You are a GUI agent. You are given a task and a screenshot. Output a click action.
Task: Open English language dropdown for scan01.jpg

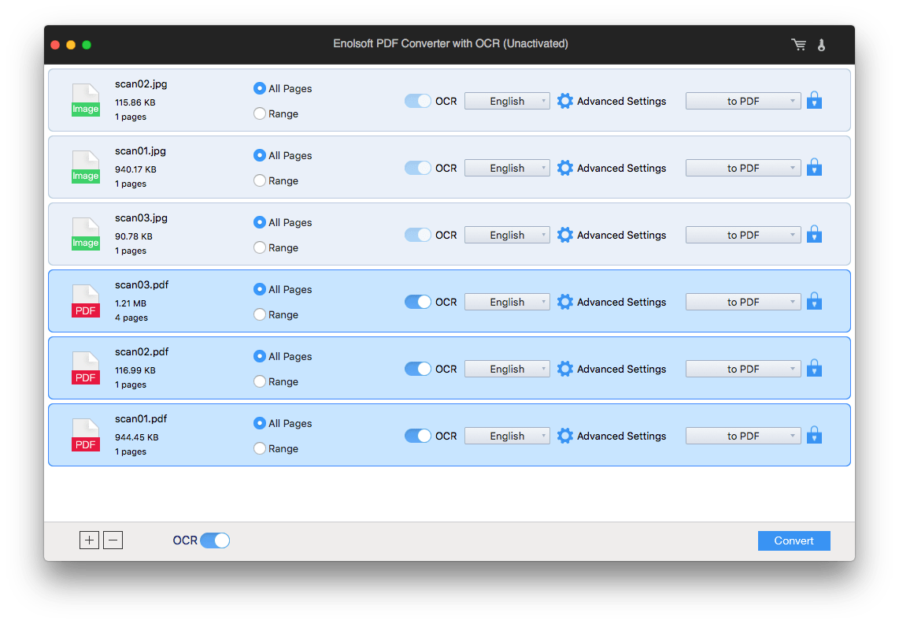point(507,168)
